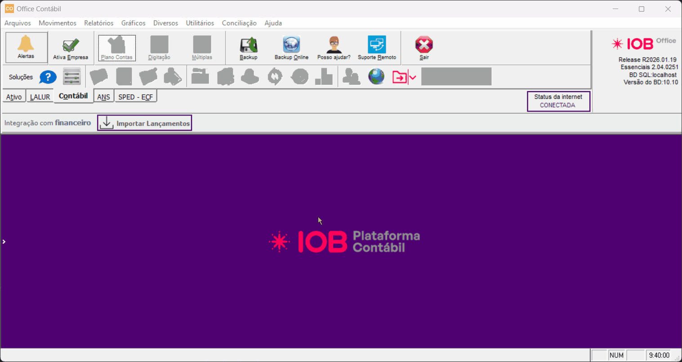
Task: Click the Importar Lançamentos button
Action: [145, 123]
